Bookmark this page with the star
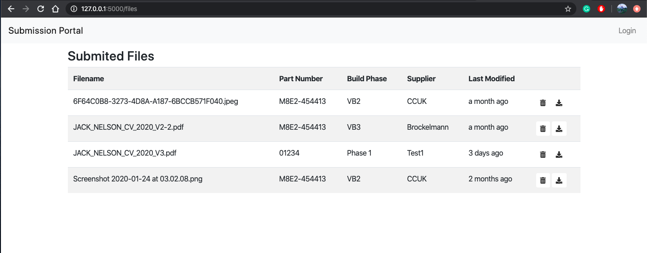Viewport: 647px width, 253px height. pyautogui.click(x=568, y=9)
